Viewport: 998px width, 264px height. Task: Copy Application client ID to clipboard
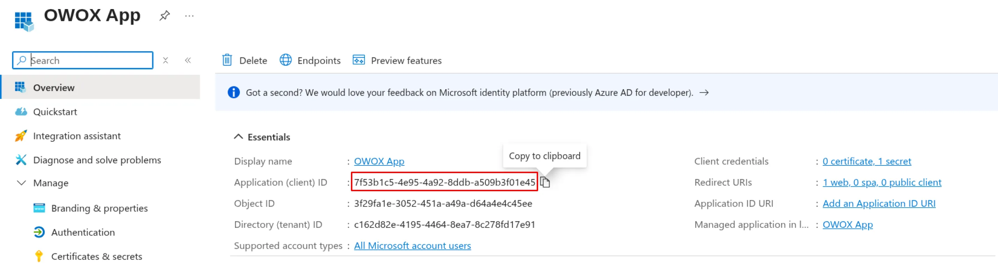point(545,182)
